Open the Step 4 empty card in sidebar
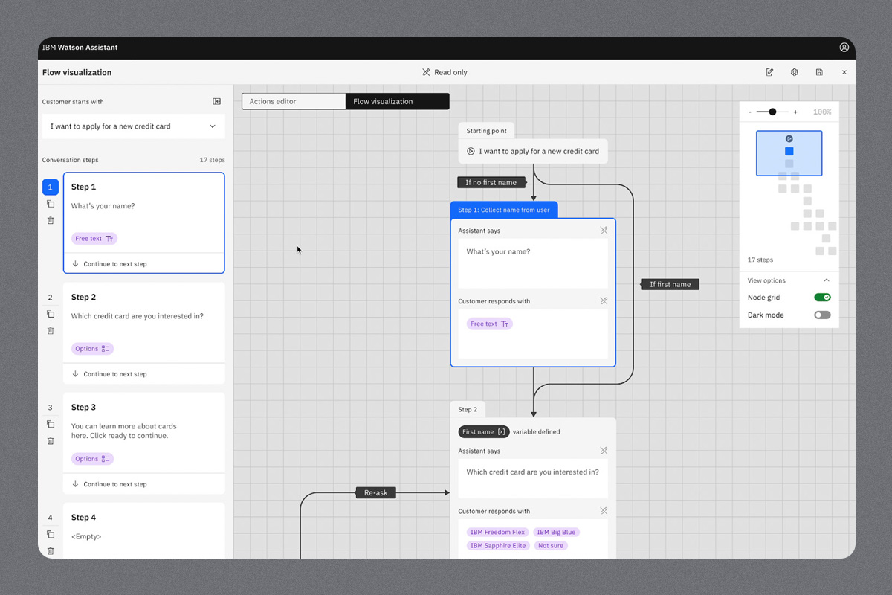This screenshot has width=892, height=595. point(144,530)
